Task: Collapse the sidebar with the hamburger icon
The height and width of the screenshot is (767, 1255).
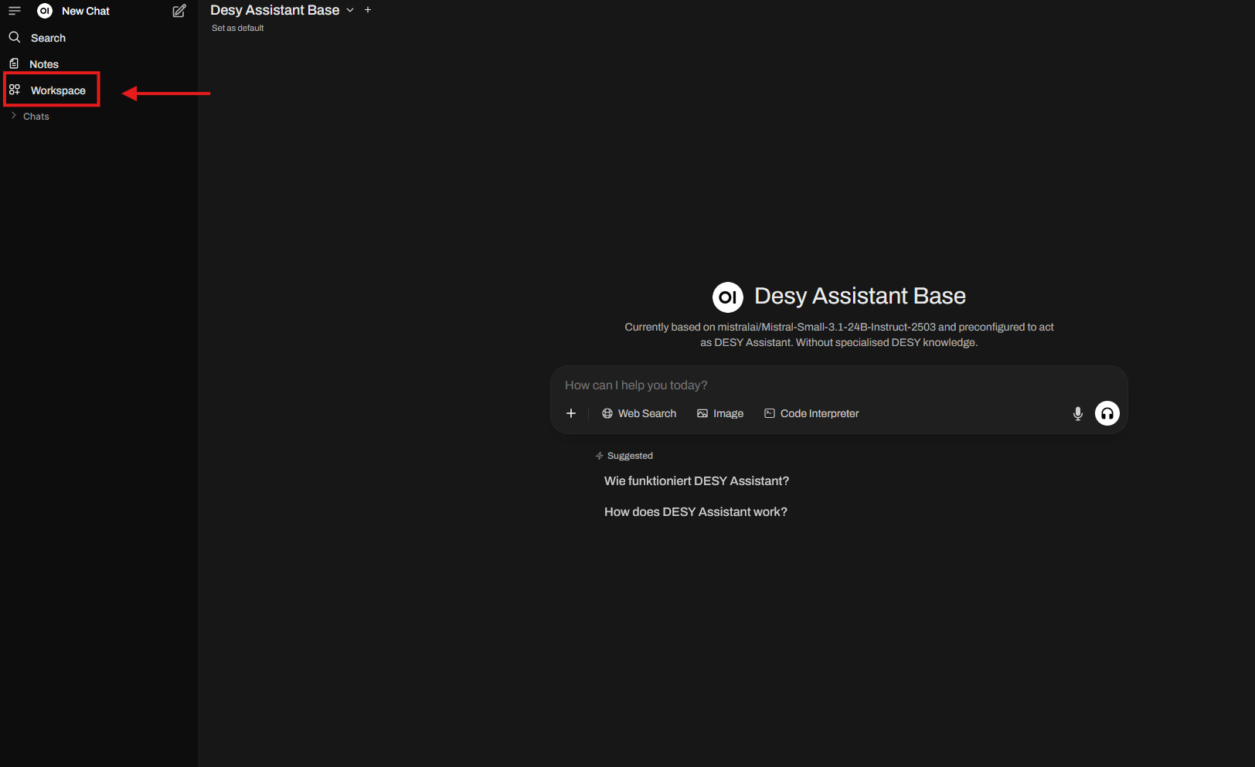Action: point(15,11)
